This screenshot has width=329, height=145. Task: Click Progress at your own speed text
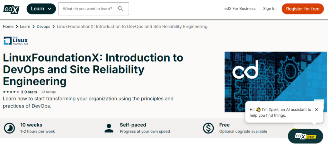pyautogui.click(x=145, y=132)
